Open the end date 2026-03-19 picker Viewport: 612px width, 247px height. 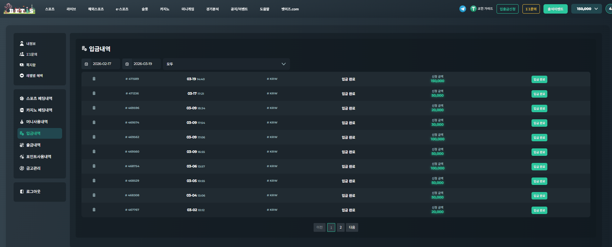point(143,64)
